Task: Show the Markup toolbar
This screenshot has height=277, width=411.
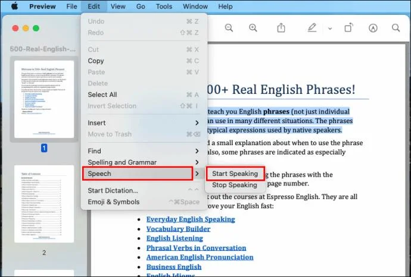Action: tap(373, 28)
